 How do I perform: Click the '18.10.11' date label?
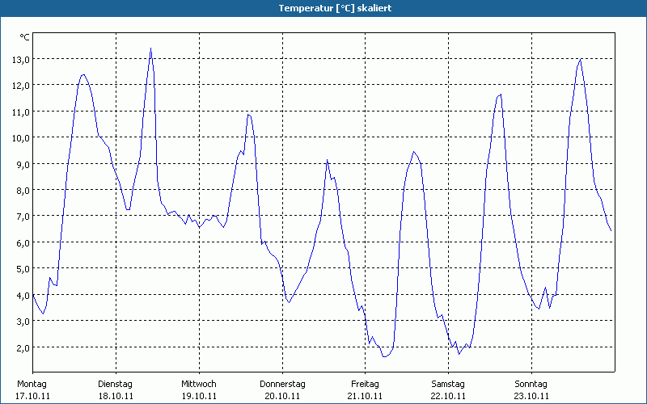(116, 396)
